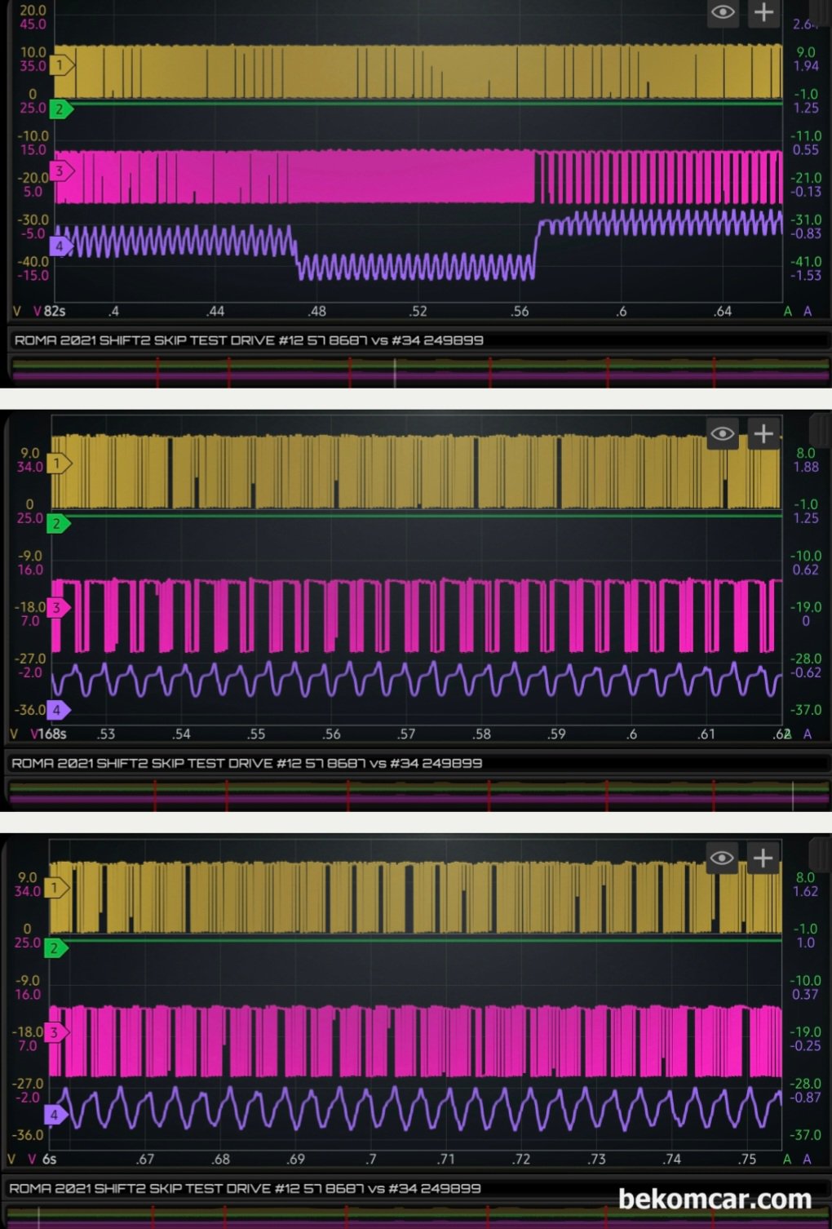The height and width of the screenshot is (1229, 832).
Task: Toggle eye visibility in bottom scope panel
Action: coord(722,858)
